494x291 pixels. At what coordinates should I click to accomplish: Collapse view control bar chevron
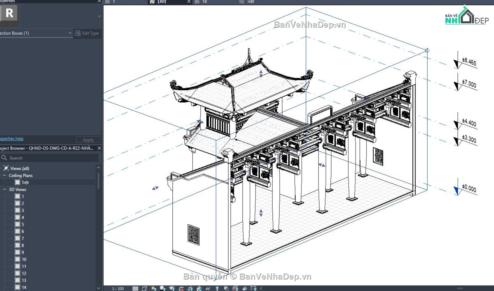pyautogui.click(x=261, y=289)
